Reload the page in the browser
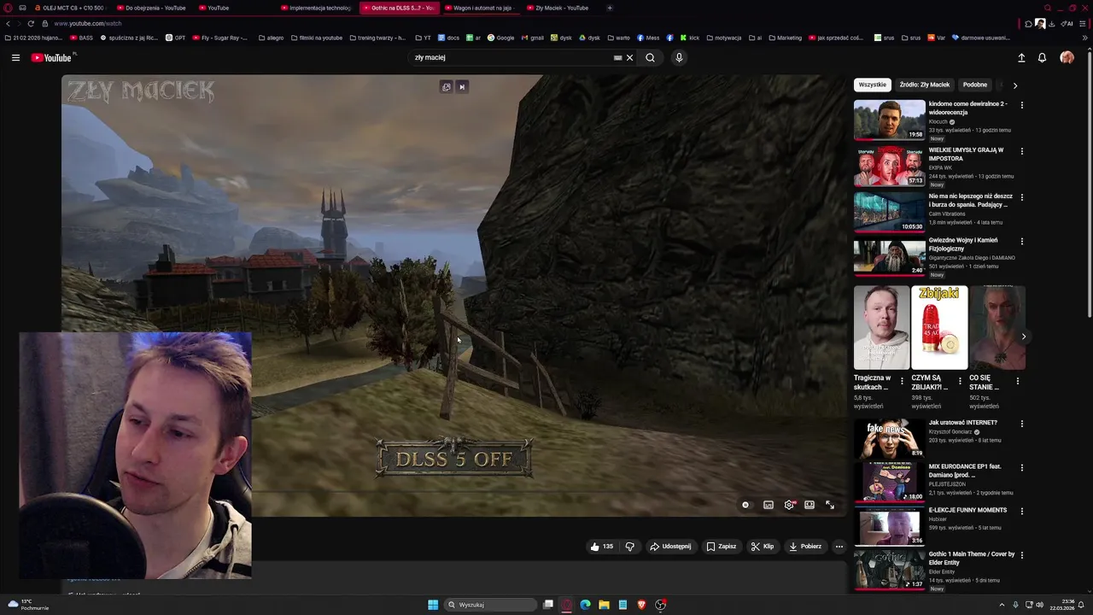This screenshot has height=615, width=1093. tap(31, 23)
